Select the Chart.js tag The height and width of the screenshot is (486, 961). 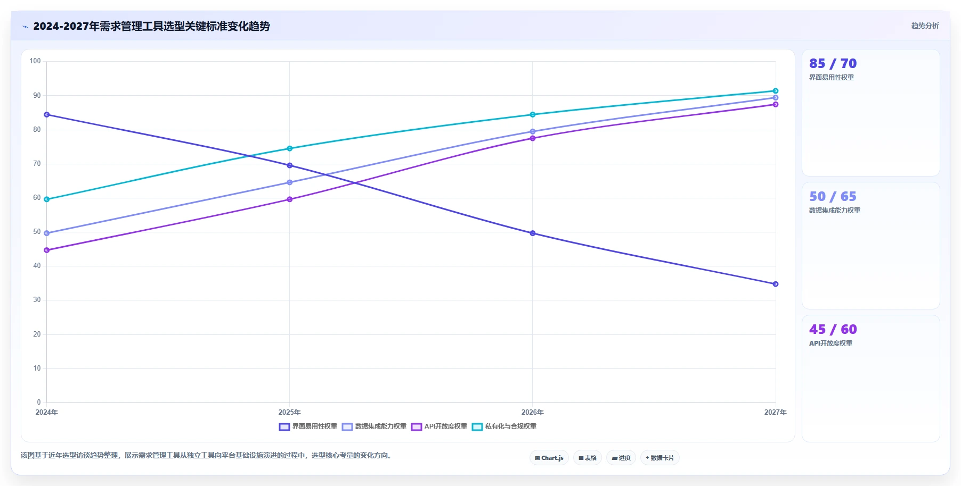point(549,458)
